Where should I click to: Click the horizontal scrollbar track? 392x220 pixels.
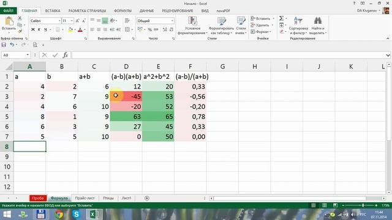(298, 198)
